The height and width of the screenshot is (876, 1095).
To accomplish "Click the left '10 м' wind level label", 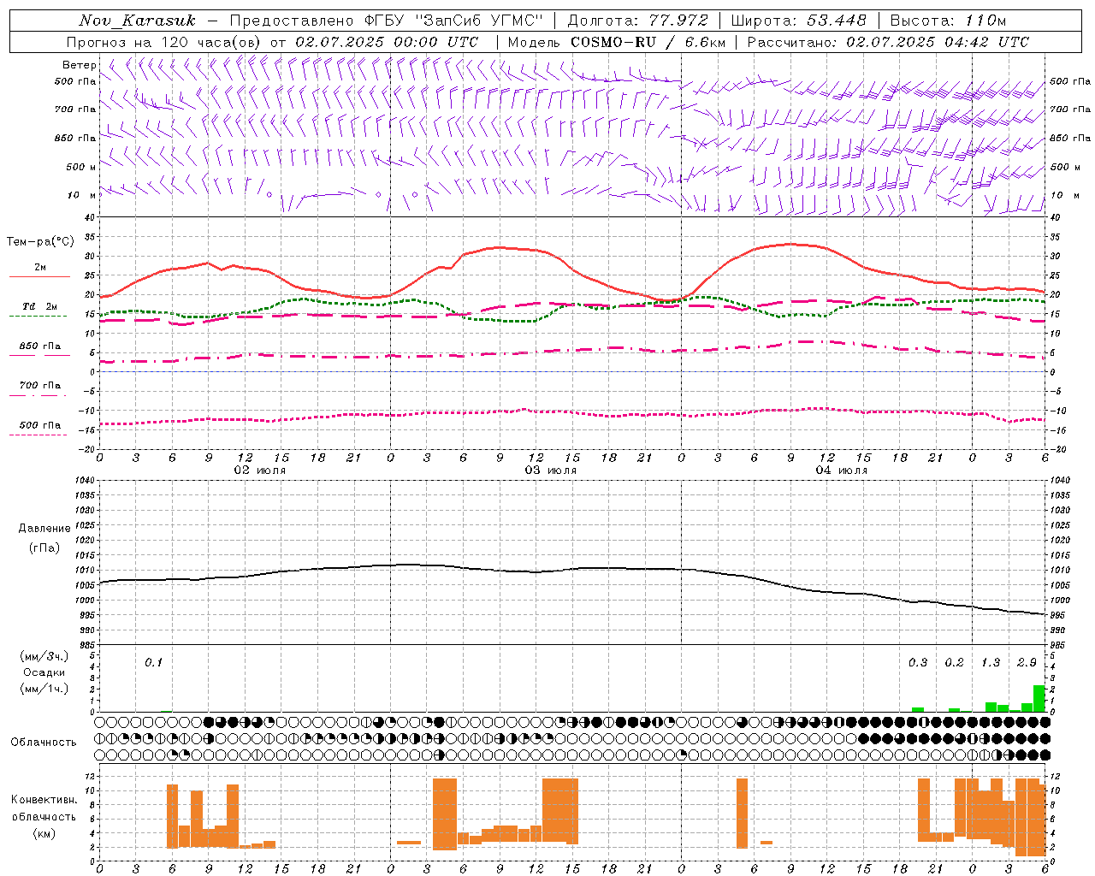I will pos(81,195).
